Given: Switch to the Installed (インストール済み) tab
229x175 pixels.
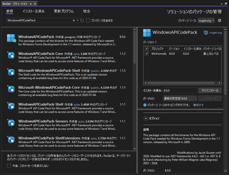Looking at the screenshot, I should click(33, 11).
